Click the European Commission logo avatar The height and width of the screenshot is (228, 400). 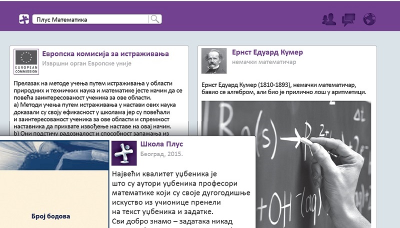point(26,62)
